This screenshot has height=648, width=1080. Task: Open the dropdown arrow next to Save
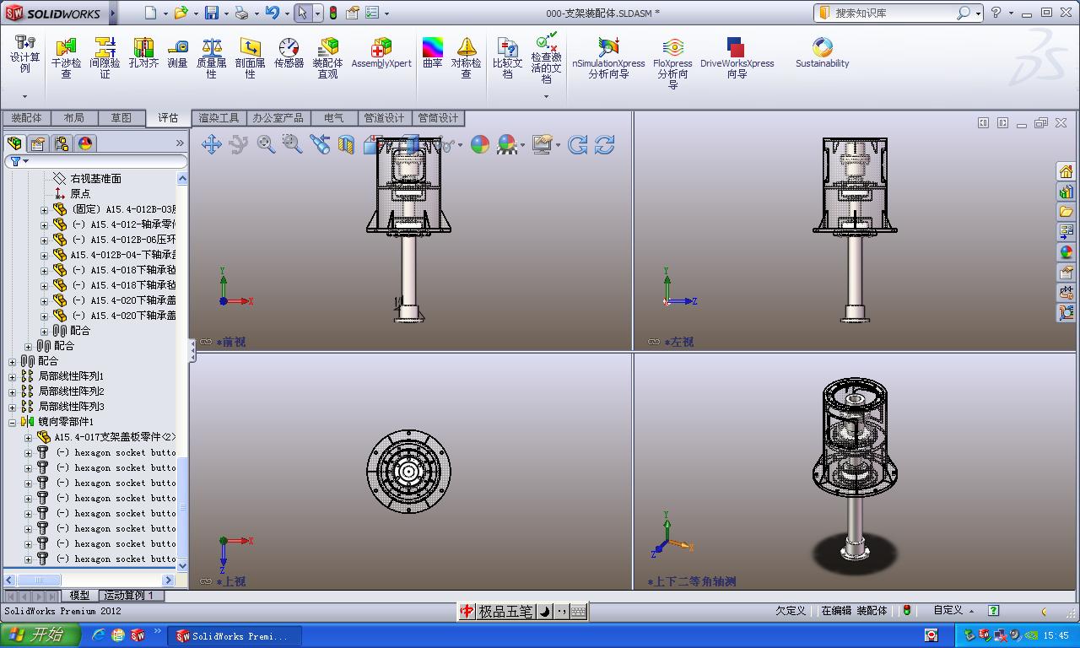(x=226, y=13)
